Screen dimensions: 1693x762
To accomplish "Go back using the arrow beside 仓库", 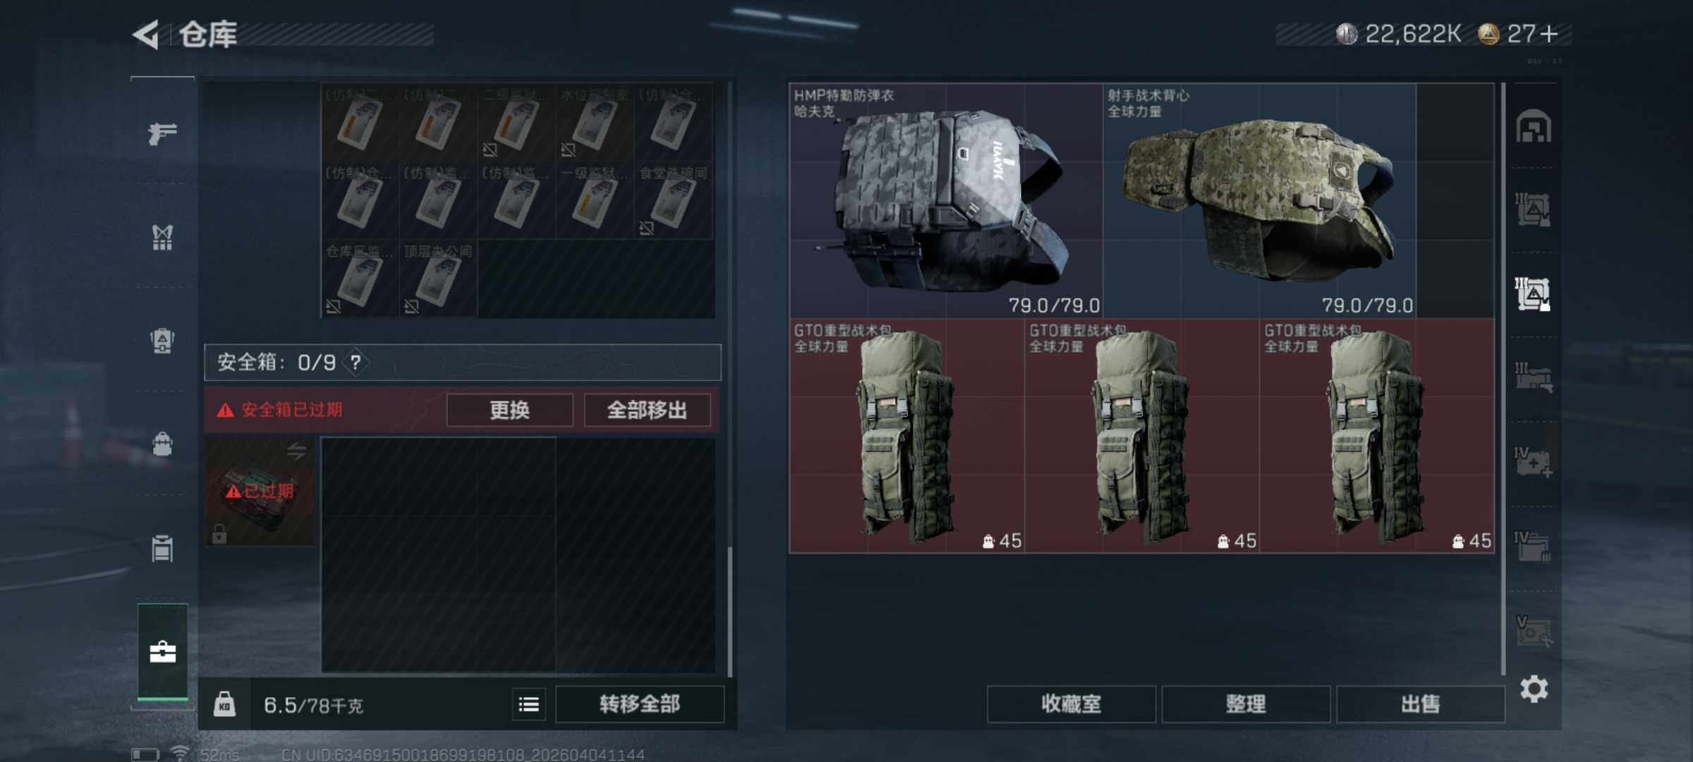I will pos(147,35).
